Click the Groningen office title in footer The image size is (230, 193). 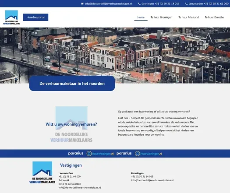click(x=138, y=173)
